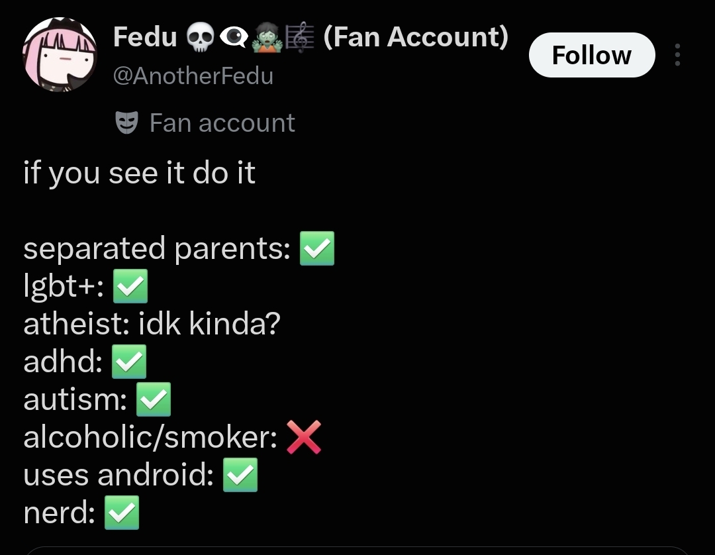Image resolution: width=715 pixels, height=555 pixels.
Task: Click the "atheist: idk kinda?" line
Action: click(152, 324)
